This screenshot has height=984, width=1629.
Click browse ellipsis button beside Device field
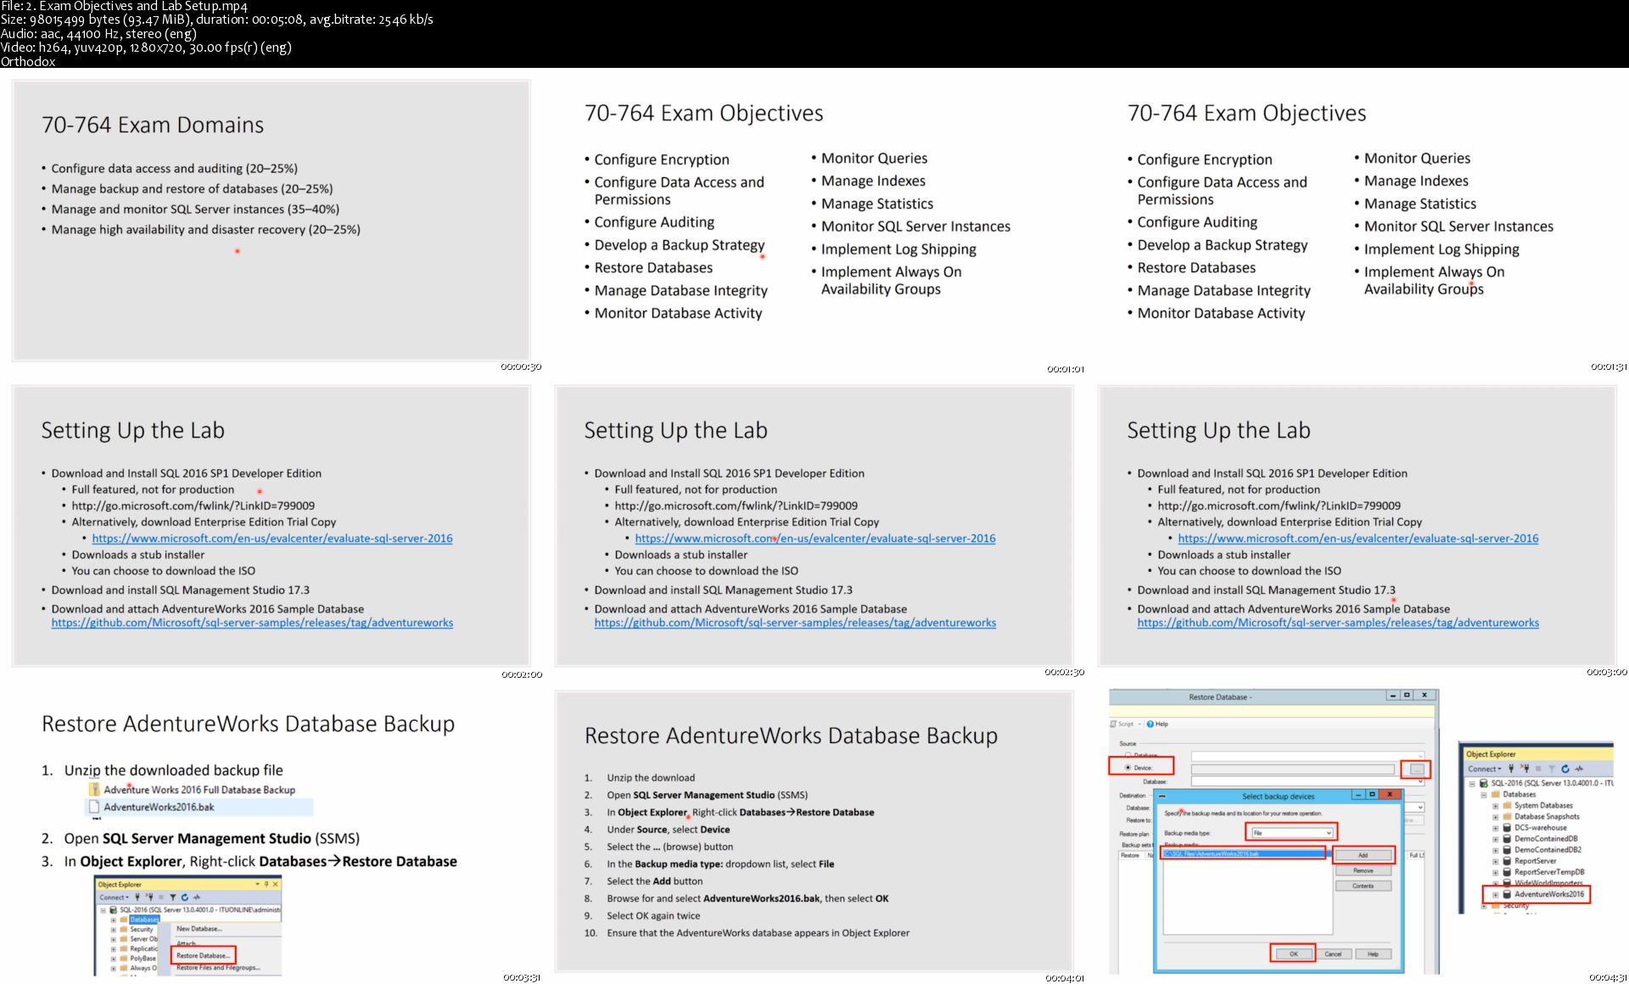(x=1415, y=769)
